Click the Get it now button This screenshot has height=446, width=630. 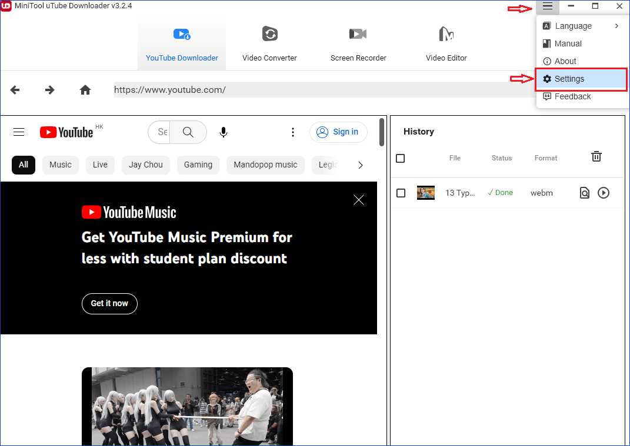tap(109, 304)
